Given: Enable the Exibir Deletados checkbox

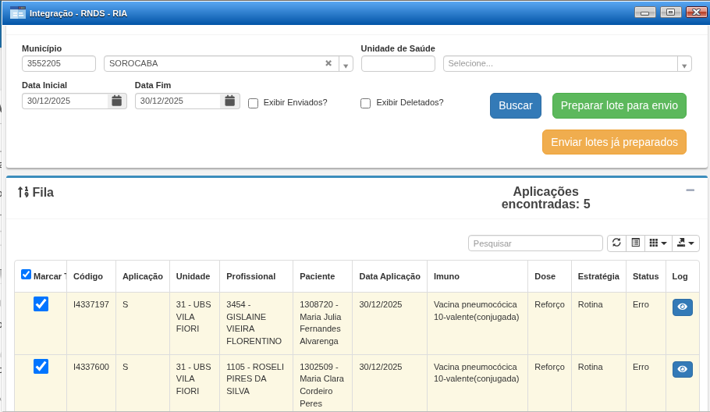Looking at the screenshot, I should [365, 103].
